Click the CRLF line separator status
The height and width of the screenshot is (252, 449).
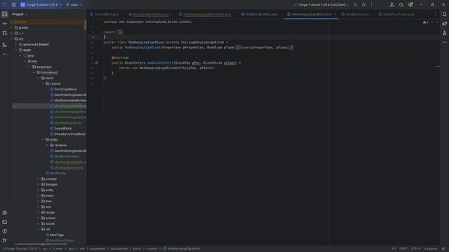(x=403, y=249)
